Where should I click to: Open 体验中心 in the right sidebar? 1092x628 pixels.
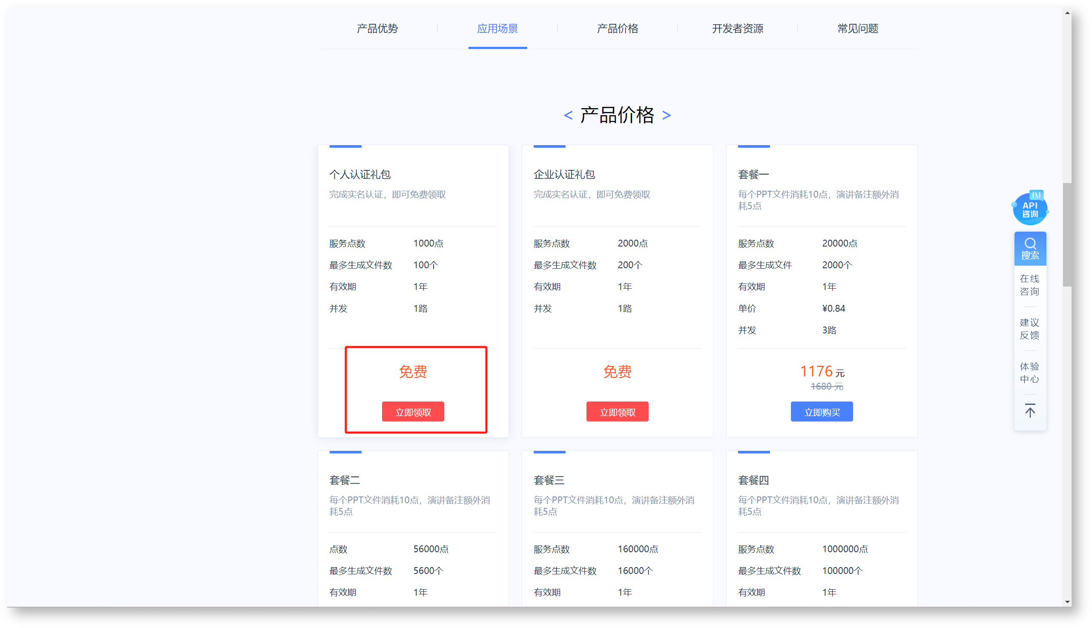(1029, 373)
